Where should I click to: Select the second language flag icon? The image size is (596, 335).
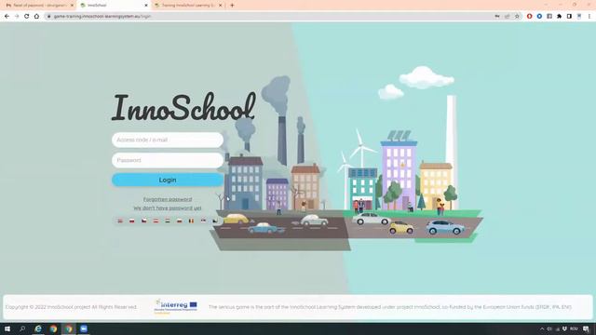point(131,221)
